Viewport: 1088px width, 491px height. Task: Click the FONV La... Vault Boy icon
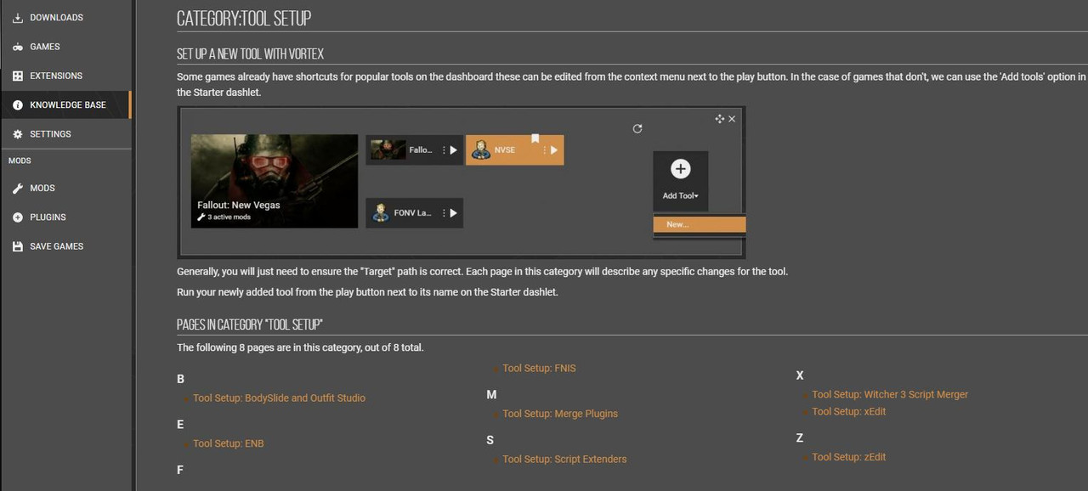click(x=379, y=212)
